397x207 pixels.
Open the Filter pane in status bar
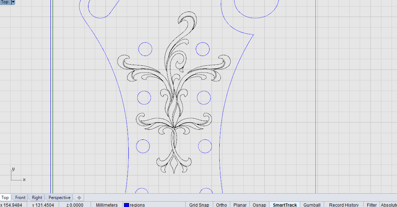[x=372, y=205]
